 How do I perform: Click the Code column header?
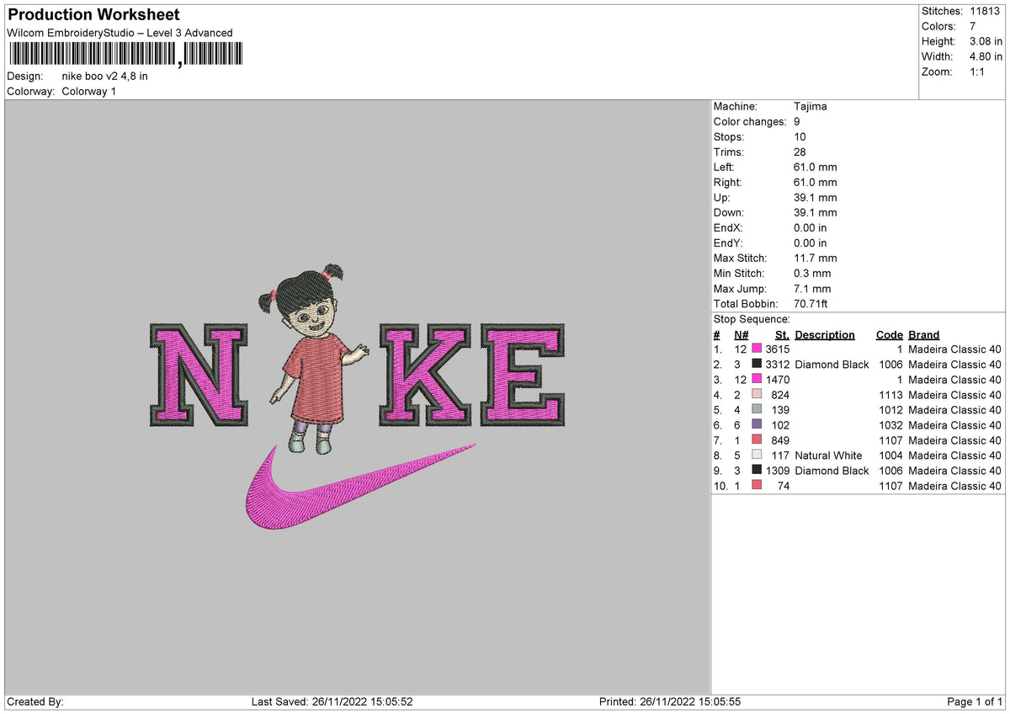889,334
